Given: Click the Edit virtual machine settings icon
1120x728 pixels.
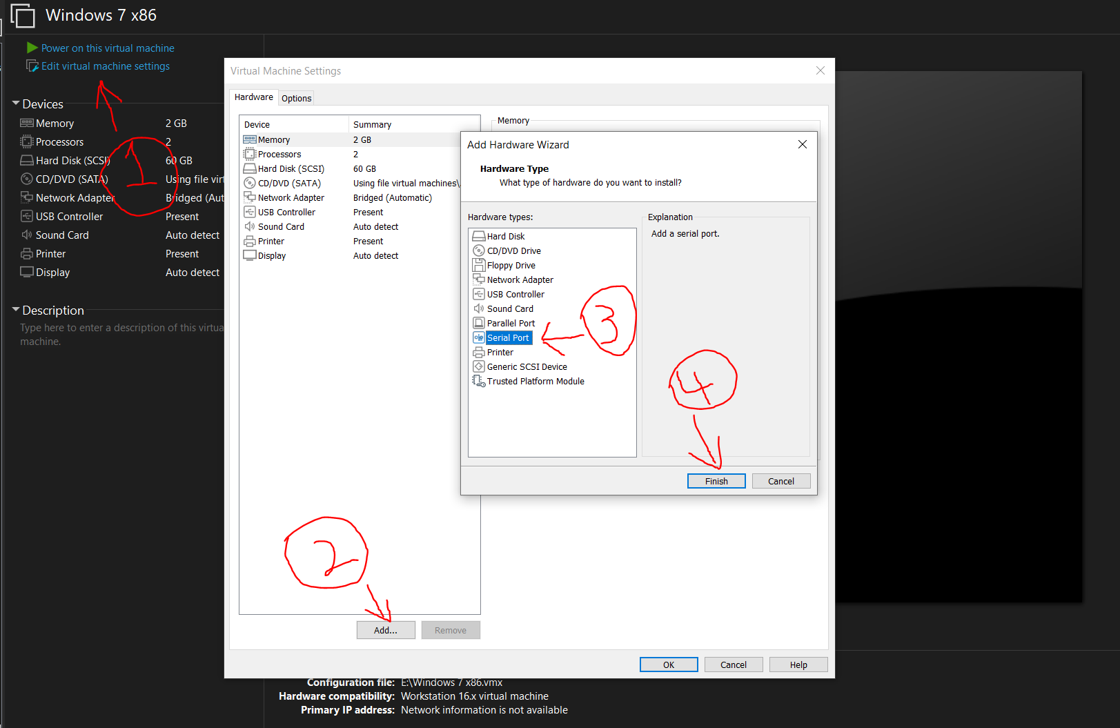Looking at the screenshot, I should [32, 66].
